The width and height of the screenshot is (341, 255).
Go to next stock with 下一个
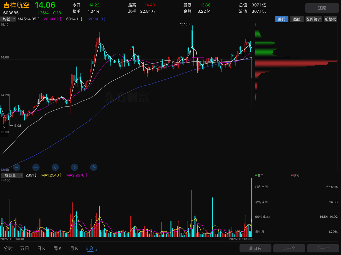pyautogui.click(x=323, y=248)
